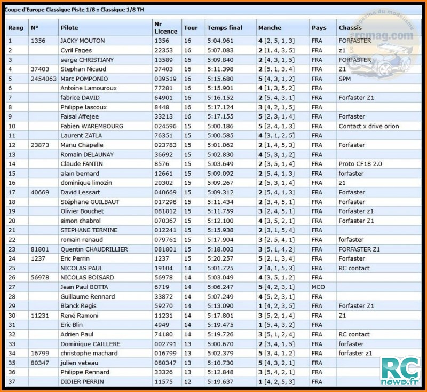The height and width of the screenshot is (392, 427).
Task: Select pilot name Jean Paul BOTTA
Action: click(x=84, y=287)
